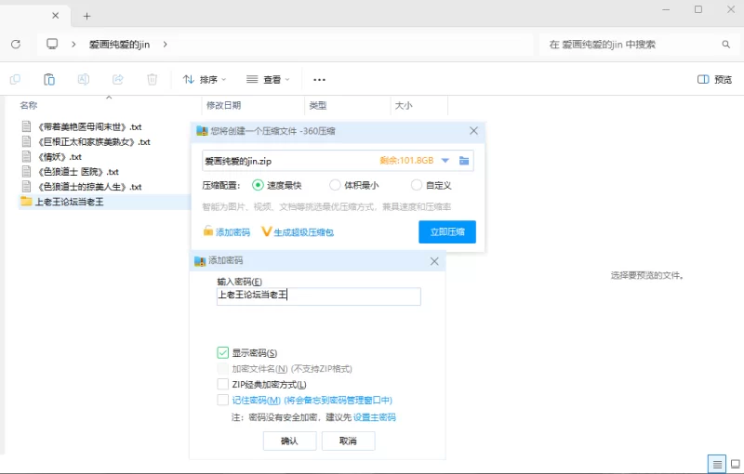Switch to large icons view in the status bar
Image resolution: width=744 pixels, height=474 pixels.
tap(735, 464)
